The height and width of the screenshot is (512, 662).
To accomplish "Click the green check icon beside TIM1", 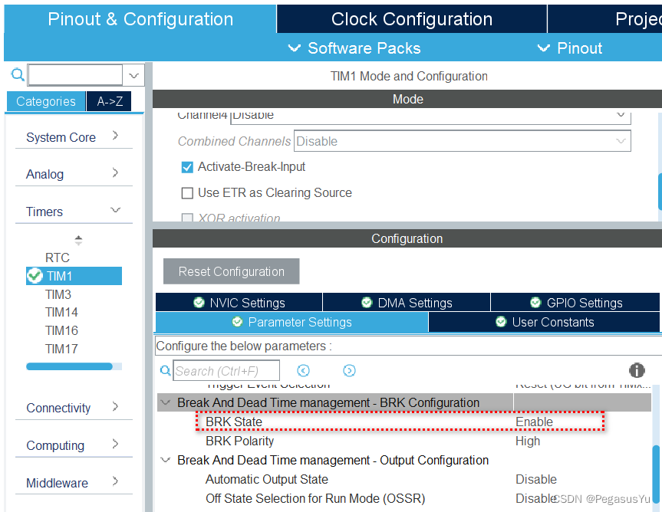I will coord(35,276).
